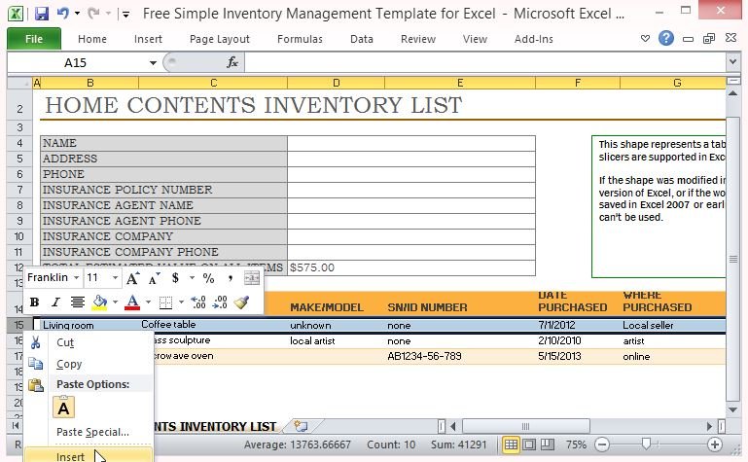748x462 pixels.
Task: Click the green File button
Action: [x=33, y=39]
